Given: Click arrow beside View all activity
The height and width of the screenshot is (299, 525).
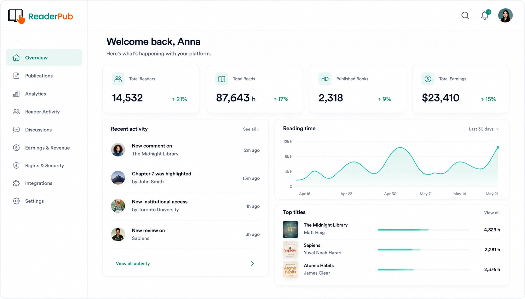Looking at the screenshot, I should click(x=252, y=264).
